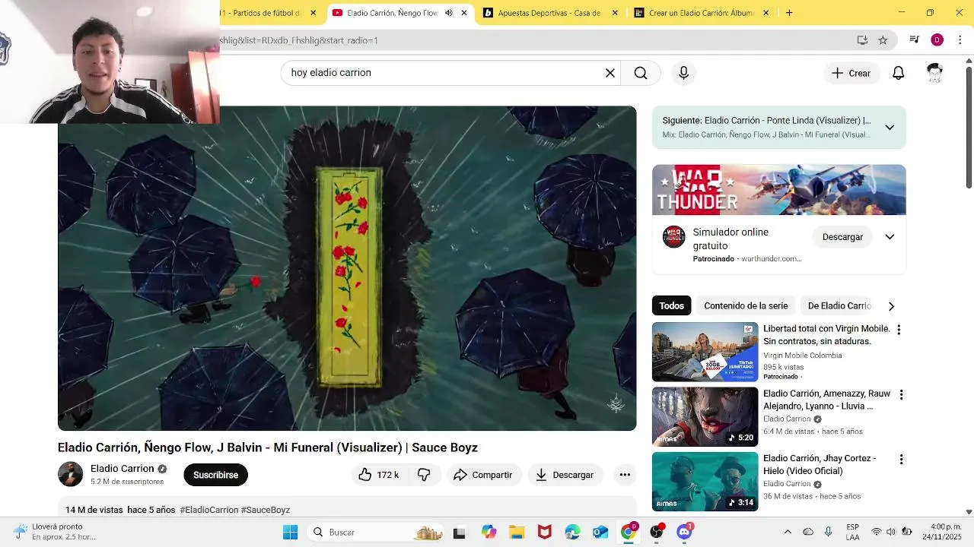Close the Partidos de fútbol tab
Viewport: 974px width, 547px height.
coord(313,13)
